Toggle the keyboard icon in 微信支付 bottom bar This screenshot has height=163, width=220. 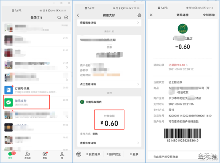coord(79,154)
